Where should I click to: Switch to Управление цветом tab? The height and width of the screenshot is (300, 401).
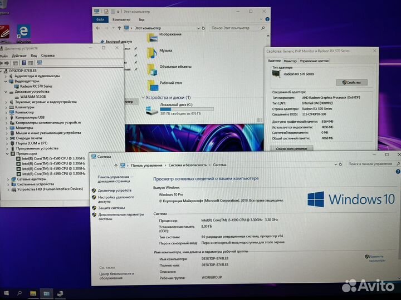(x=314, y=61)
